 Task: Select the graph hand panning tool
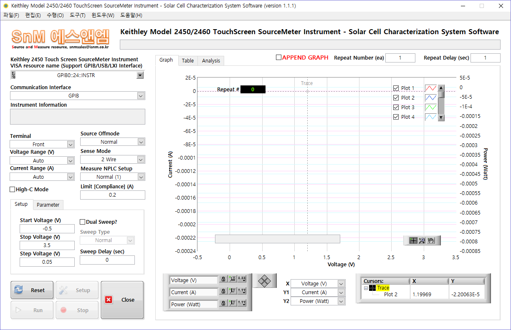431,240
